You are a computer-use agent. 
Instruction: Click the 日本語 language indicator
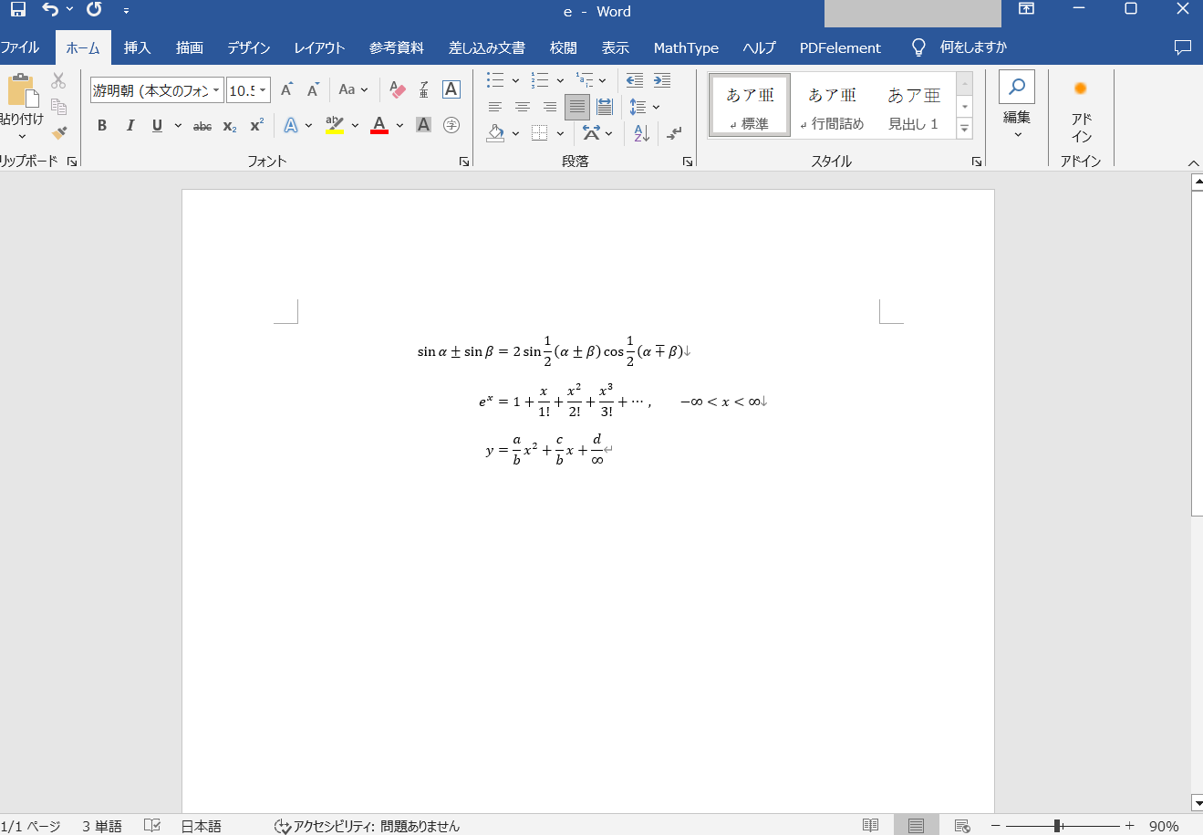(201, 825)
